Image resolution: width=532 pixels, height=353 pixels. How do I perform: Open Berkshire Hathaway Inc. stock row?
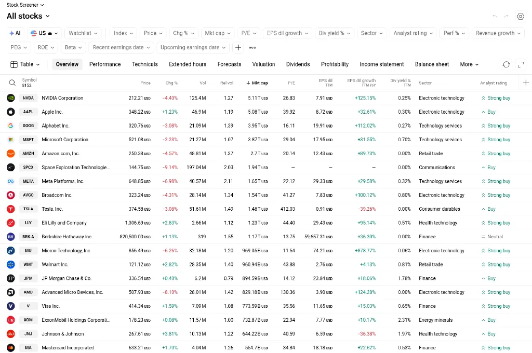point(266,237)
